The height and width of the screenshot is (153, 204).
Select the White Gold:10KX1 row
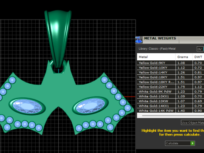coord(170,96)
